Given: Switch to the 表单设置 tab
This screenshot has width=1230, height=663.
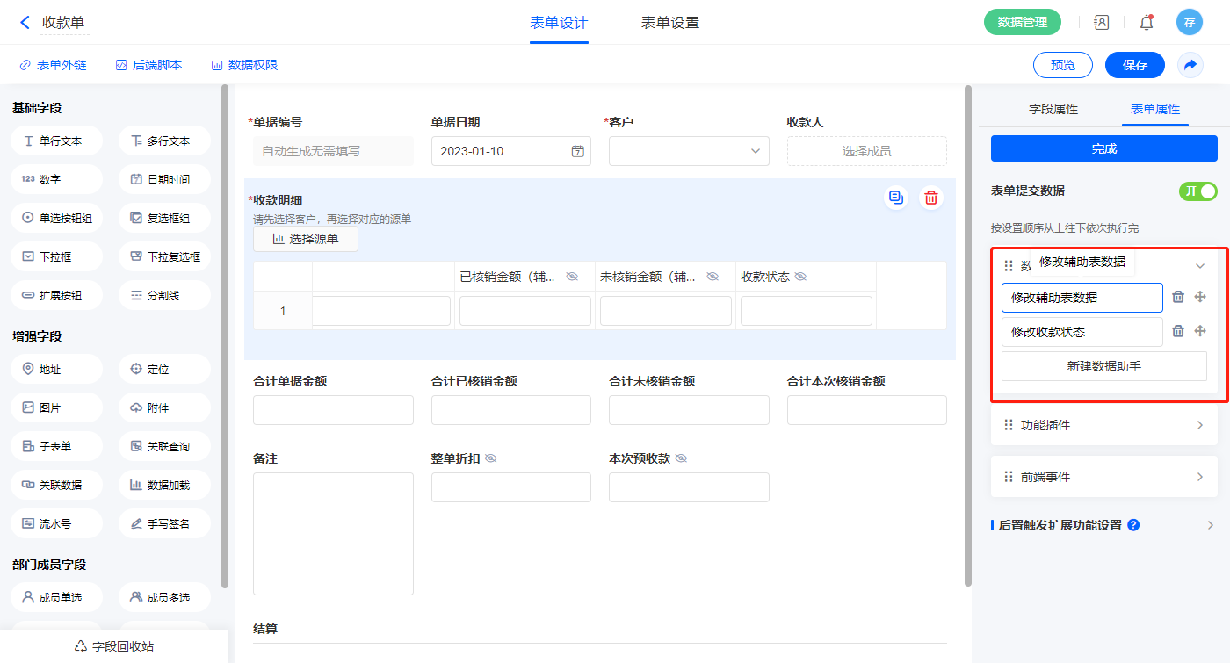Looking at the screenshot, I should [669, 23].
